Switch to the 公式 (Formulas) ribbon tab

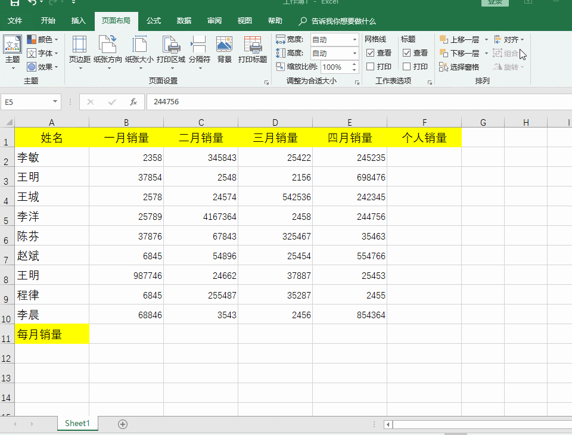(153, 21)
